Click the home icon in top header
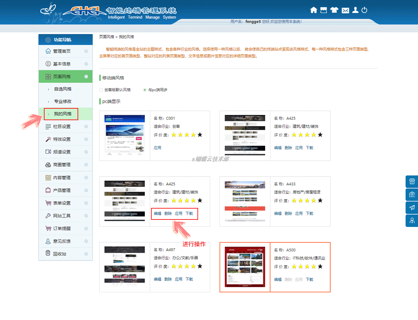 coord(314,10)
